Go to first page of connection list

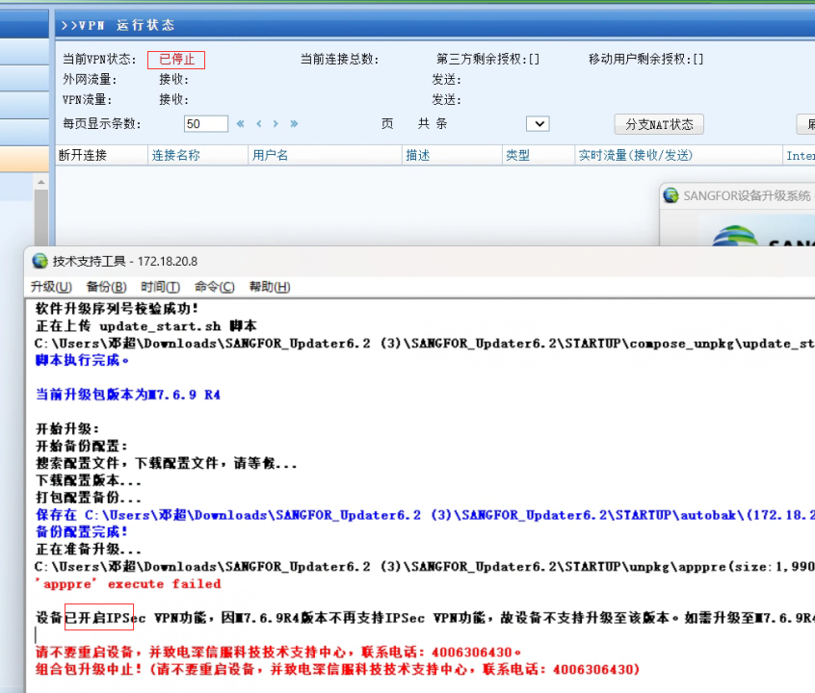[x=241, y=124]
